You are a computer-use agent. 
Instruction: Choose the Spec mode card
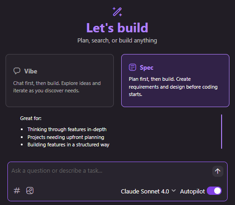(x=175, y=80)
